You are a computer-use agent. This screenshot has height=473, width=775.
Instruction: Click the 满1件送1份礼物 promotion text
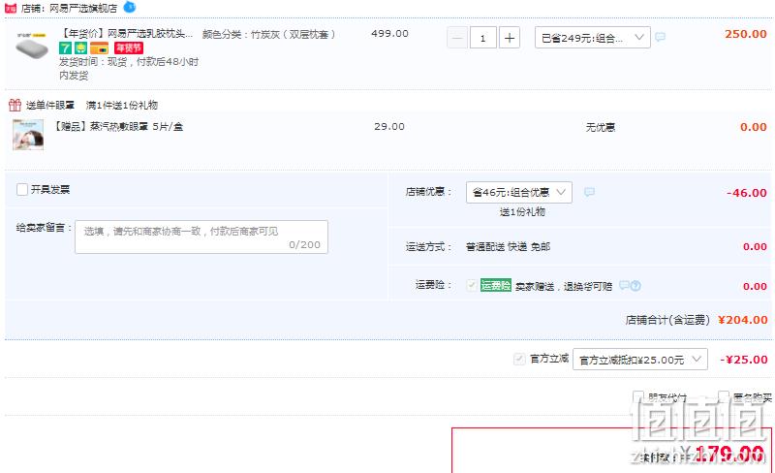pyautogui.click(x=122, y=105)
